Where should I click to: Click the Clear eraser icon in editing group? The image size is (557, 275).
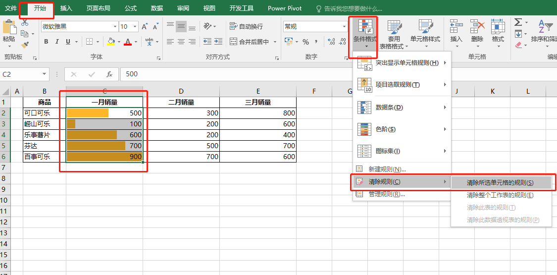point(518,46)
